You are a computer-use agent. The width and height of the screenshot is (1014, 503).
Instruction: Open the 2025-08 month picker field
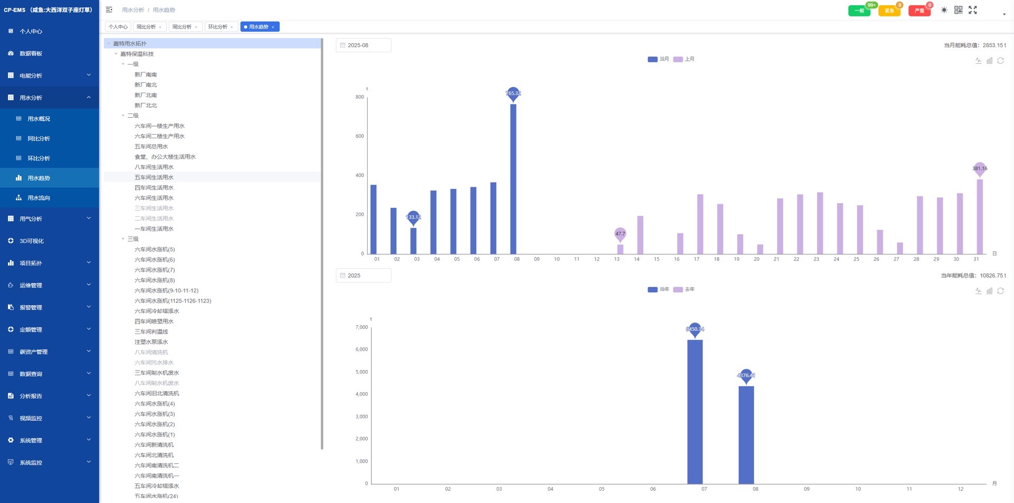(363, 45)
